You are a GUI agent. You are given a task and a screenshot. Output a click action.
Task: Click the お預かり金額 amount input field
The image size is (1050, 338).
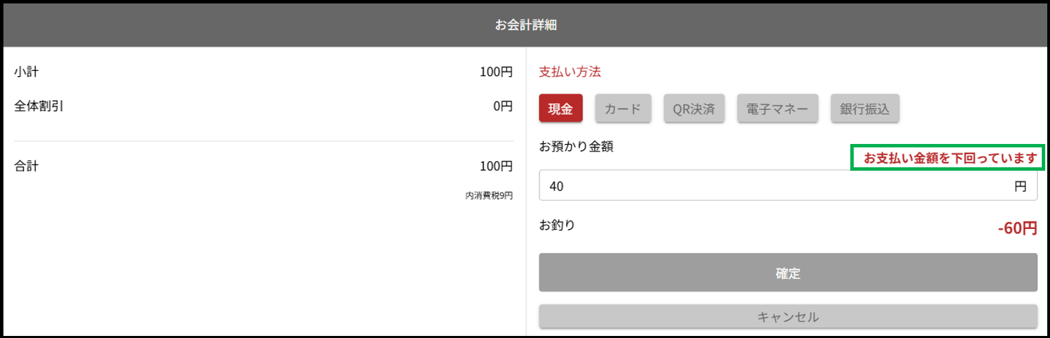[775, 186]
